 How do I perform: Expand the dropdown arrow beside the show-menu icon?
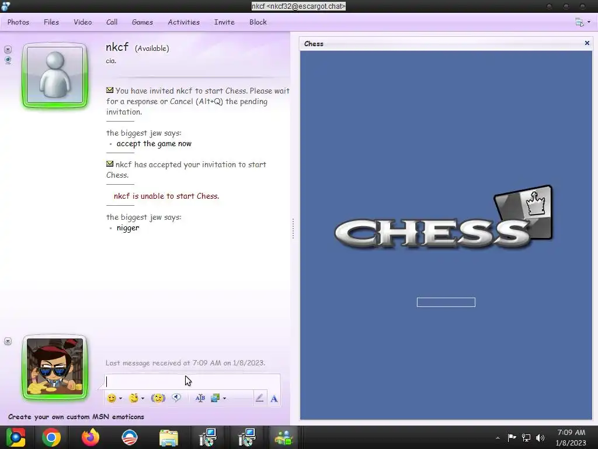tap(589, 22)
